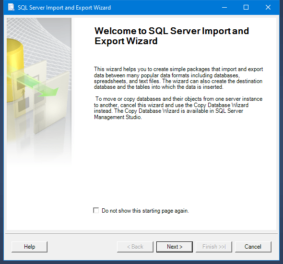Close the wizard with the X
Image resolution: width=283 pixels, height=264 pixels.
pos(268,7)
